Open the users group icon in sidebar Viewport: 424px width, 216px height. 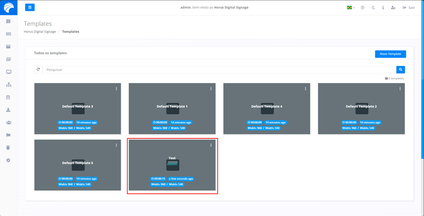pos(8,122)
